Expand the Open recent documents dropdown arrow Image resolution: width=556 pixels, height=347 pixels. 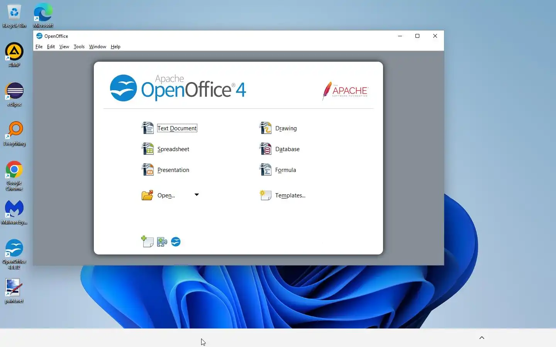tap(197, 195)
